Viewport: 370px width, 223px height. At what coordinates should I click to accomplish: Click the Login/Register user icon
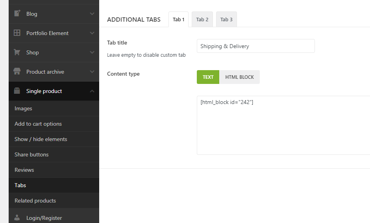(x=17, y=217)
